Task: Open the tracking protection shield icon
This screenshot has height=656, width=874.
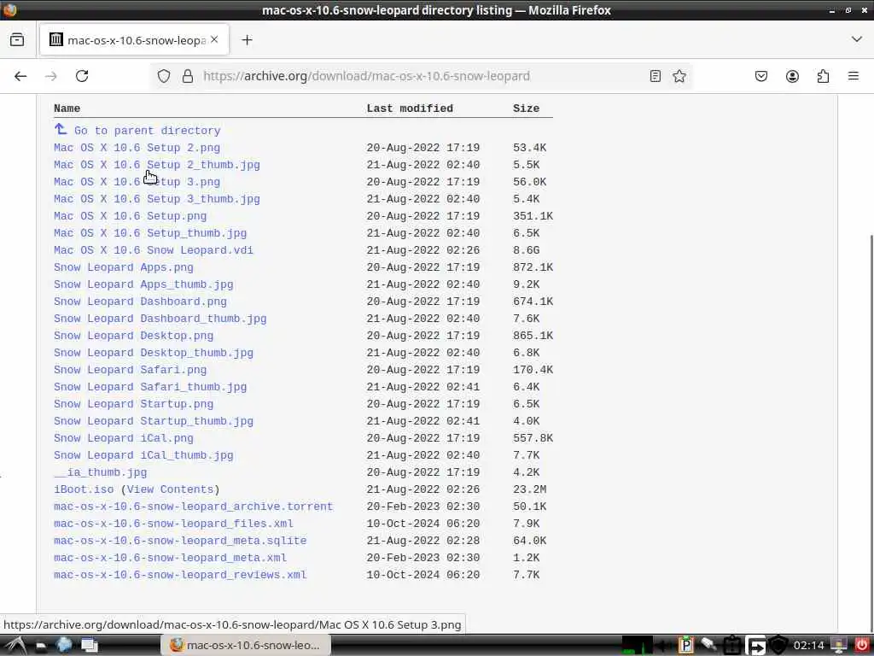Action: pos(163,76)
